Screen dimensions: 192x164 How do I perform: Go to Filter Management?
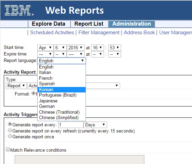coord(99,33)
